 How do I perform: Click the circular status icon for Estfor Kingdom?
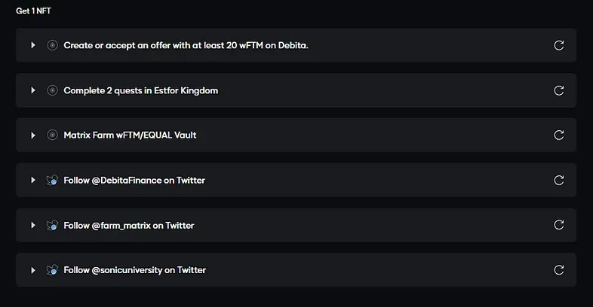point(52,90)
